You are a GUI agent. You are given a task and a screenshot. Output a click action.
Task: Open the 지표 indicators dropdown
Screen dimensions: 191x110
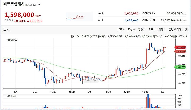(152, 30)
